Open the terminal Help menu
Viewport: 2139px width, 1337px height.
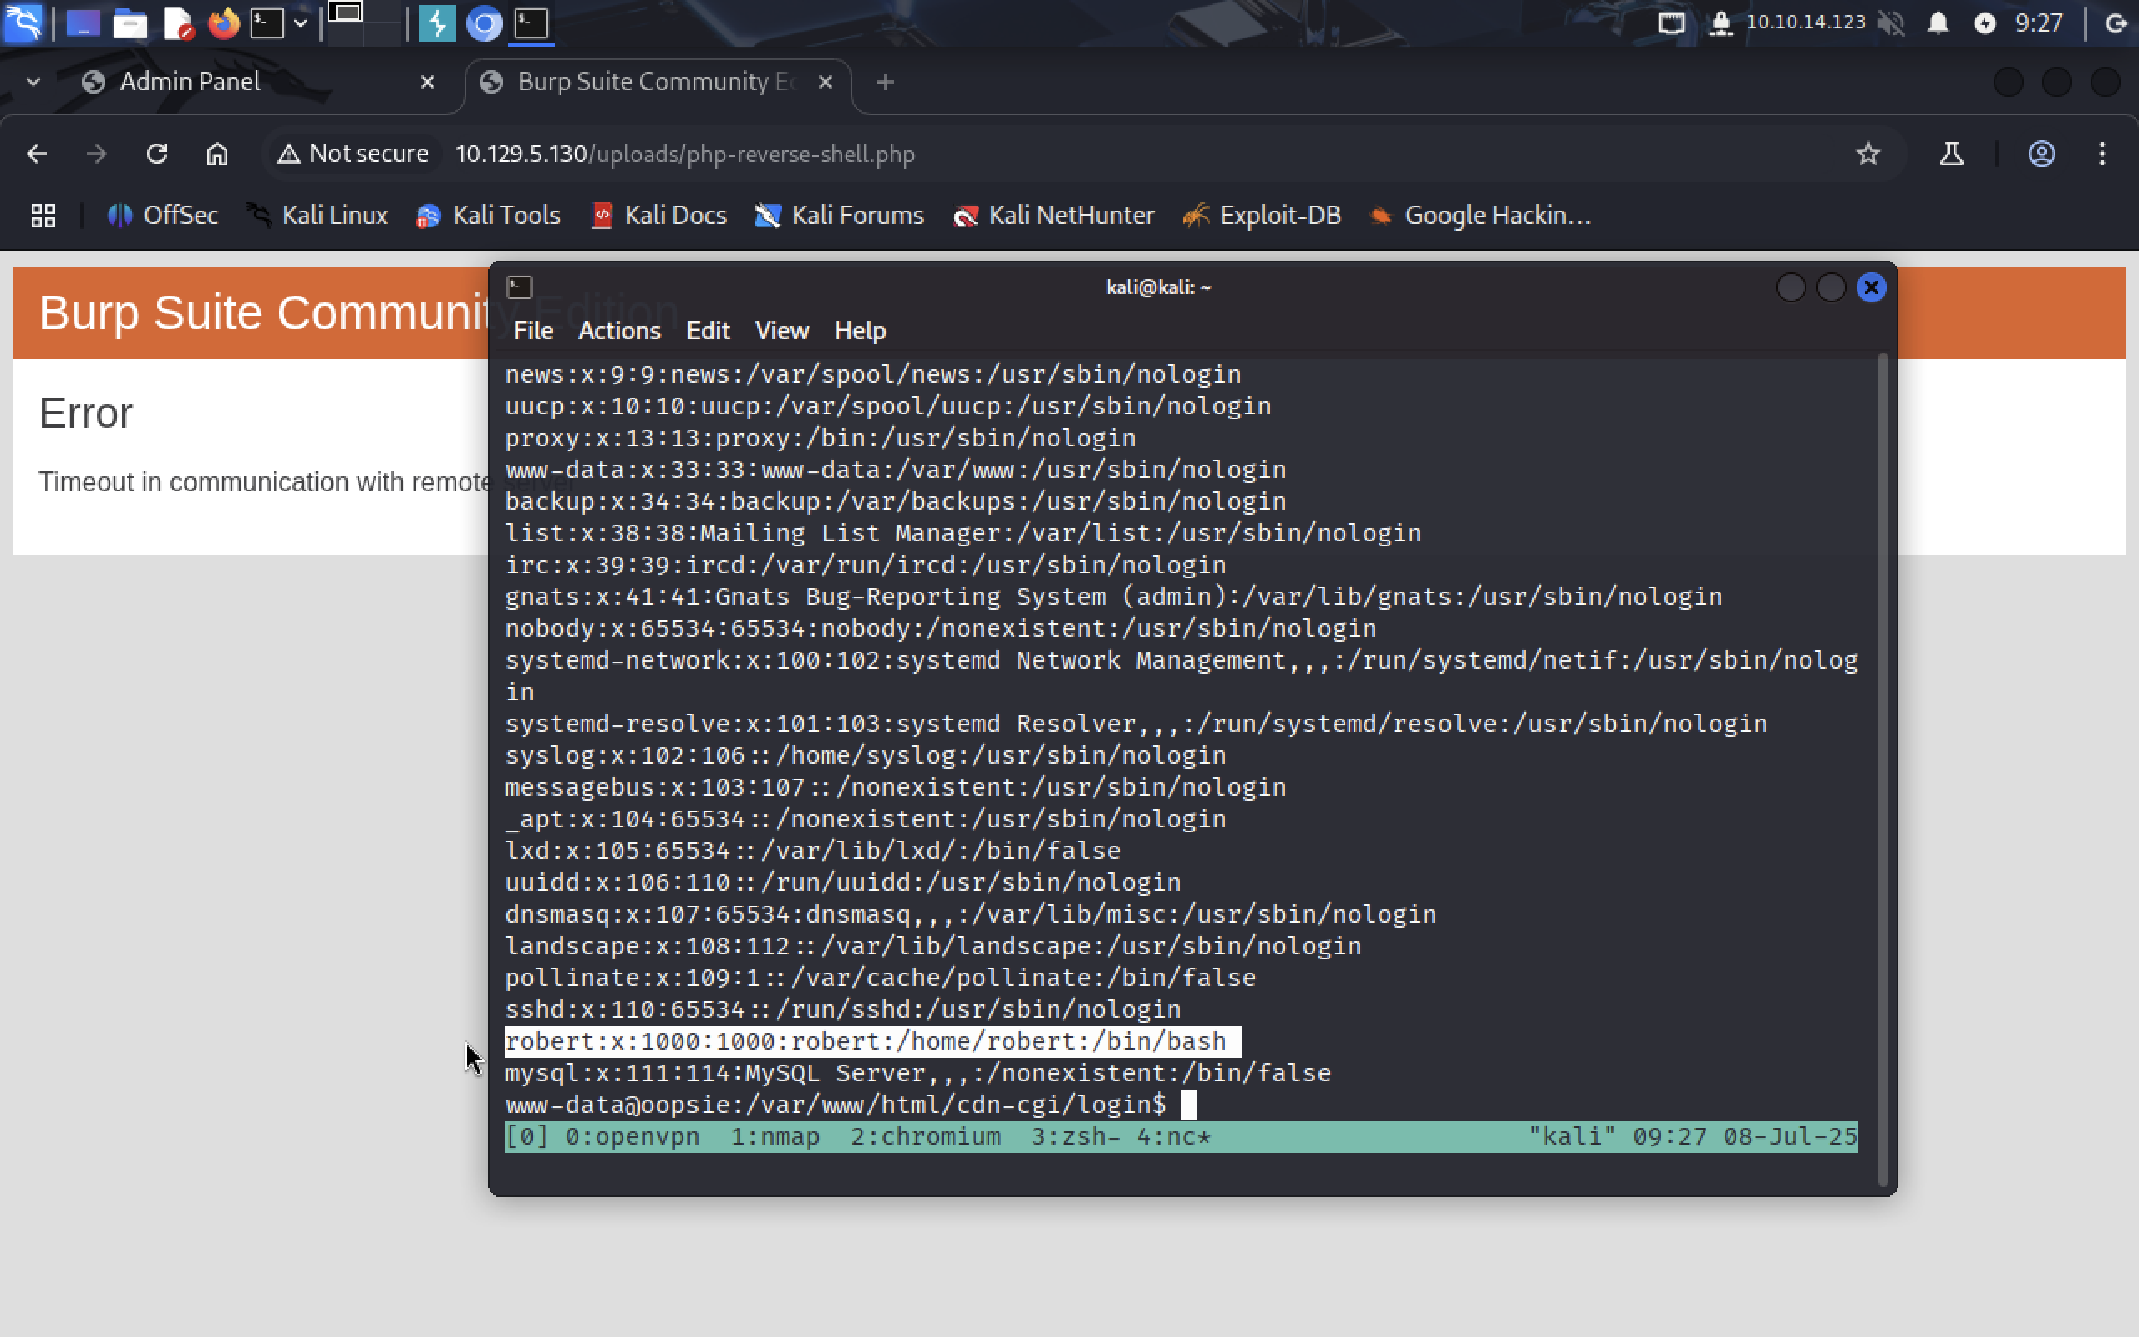click(x=859, y=331)
